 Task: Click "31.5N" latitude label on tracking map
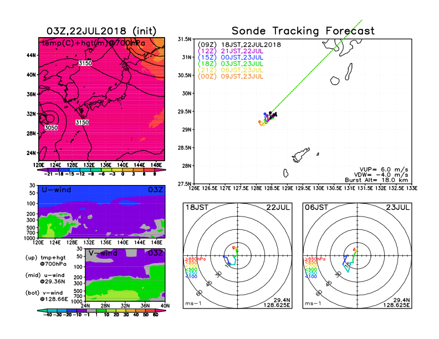(185, 39)
